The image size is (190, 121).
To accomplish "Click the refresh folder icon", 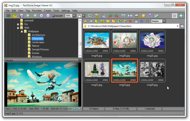I will 102,21.
